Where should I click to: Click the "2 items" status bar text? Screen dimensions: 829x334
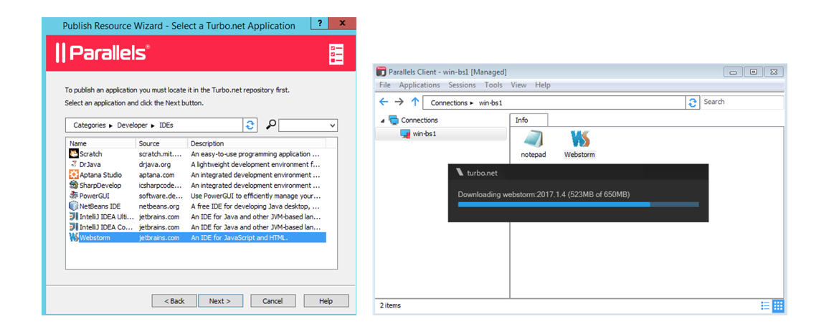[390, 305]
